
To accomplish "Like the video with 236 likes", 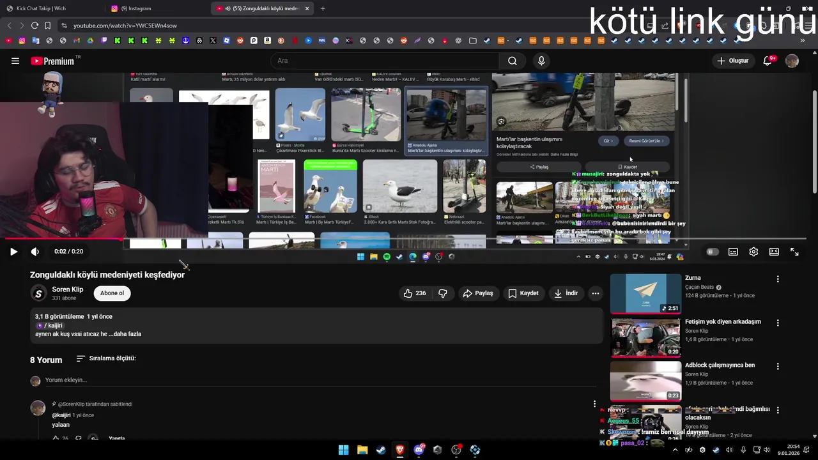I will pyautogui.click(x=414, y=293).
